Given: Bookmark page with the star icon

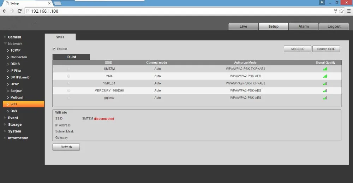Looking at the screenshot, I should (341, 11).
